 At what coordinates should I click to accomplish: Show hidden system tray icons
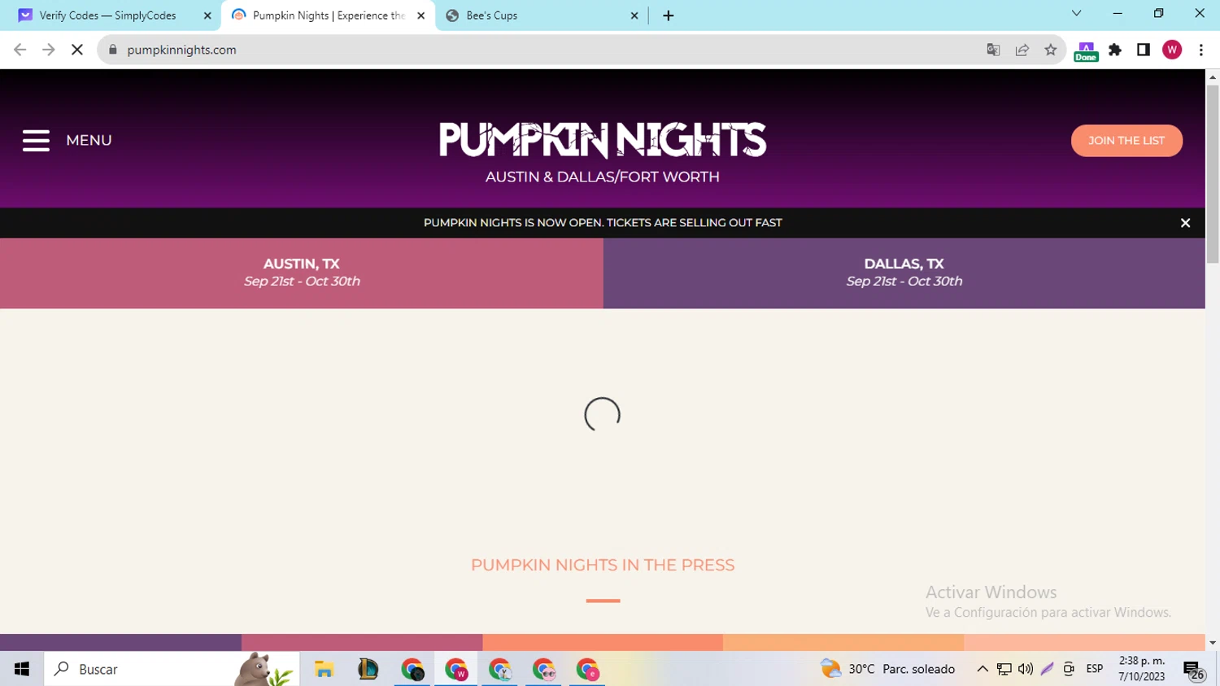point(983,669)
